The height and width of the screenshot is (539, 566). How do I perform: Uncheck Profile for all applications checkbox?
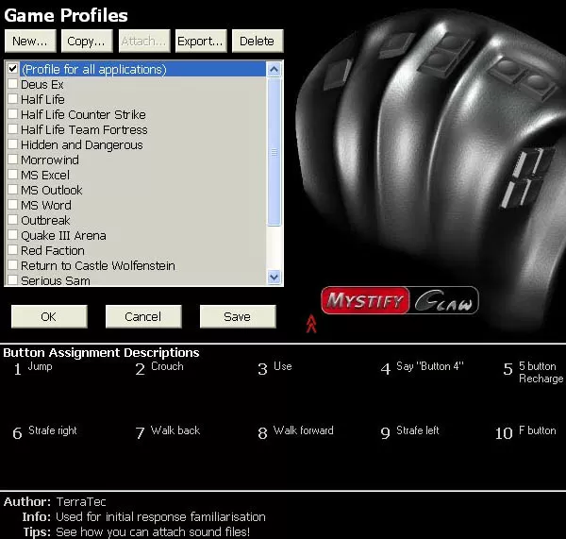coord(13,68)
